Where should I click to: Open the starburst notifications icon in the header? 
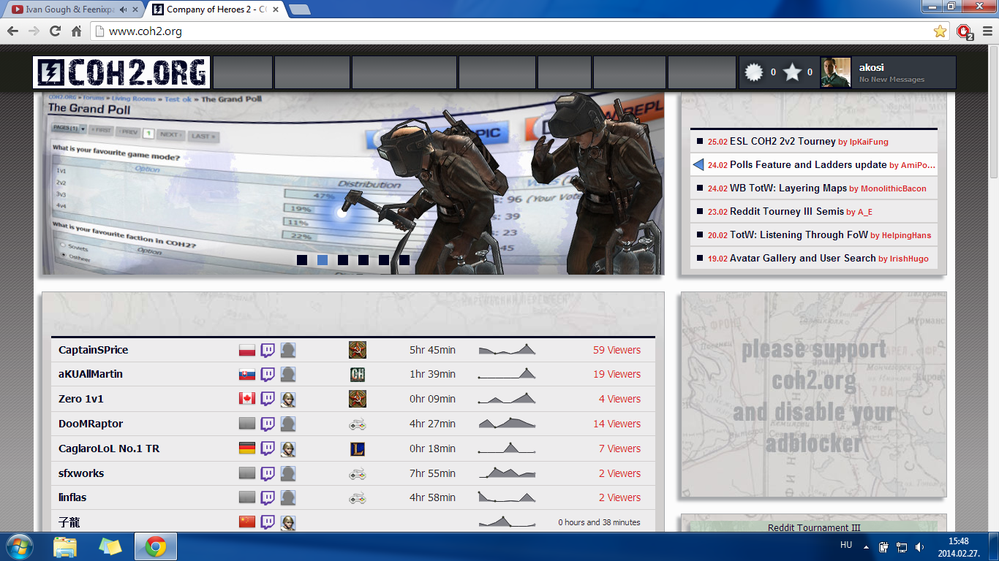coord(753,72)
